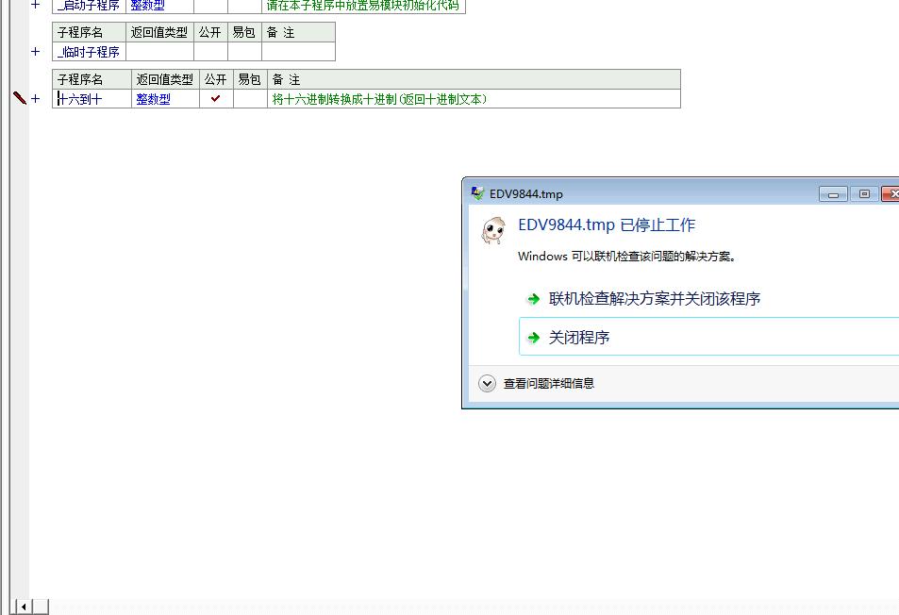The height and width of the screenshot is (615, 899).
Task: Expand details with the 查看问题详细信息 chevron
Action: (x=488, y=384)
